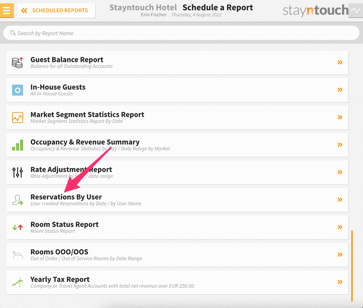
Task: Click 'Balance for all Outstanding Accounts' description
Action: point(71,66)
